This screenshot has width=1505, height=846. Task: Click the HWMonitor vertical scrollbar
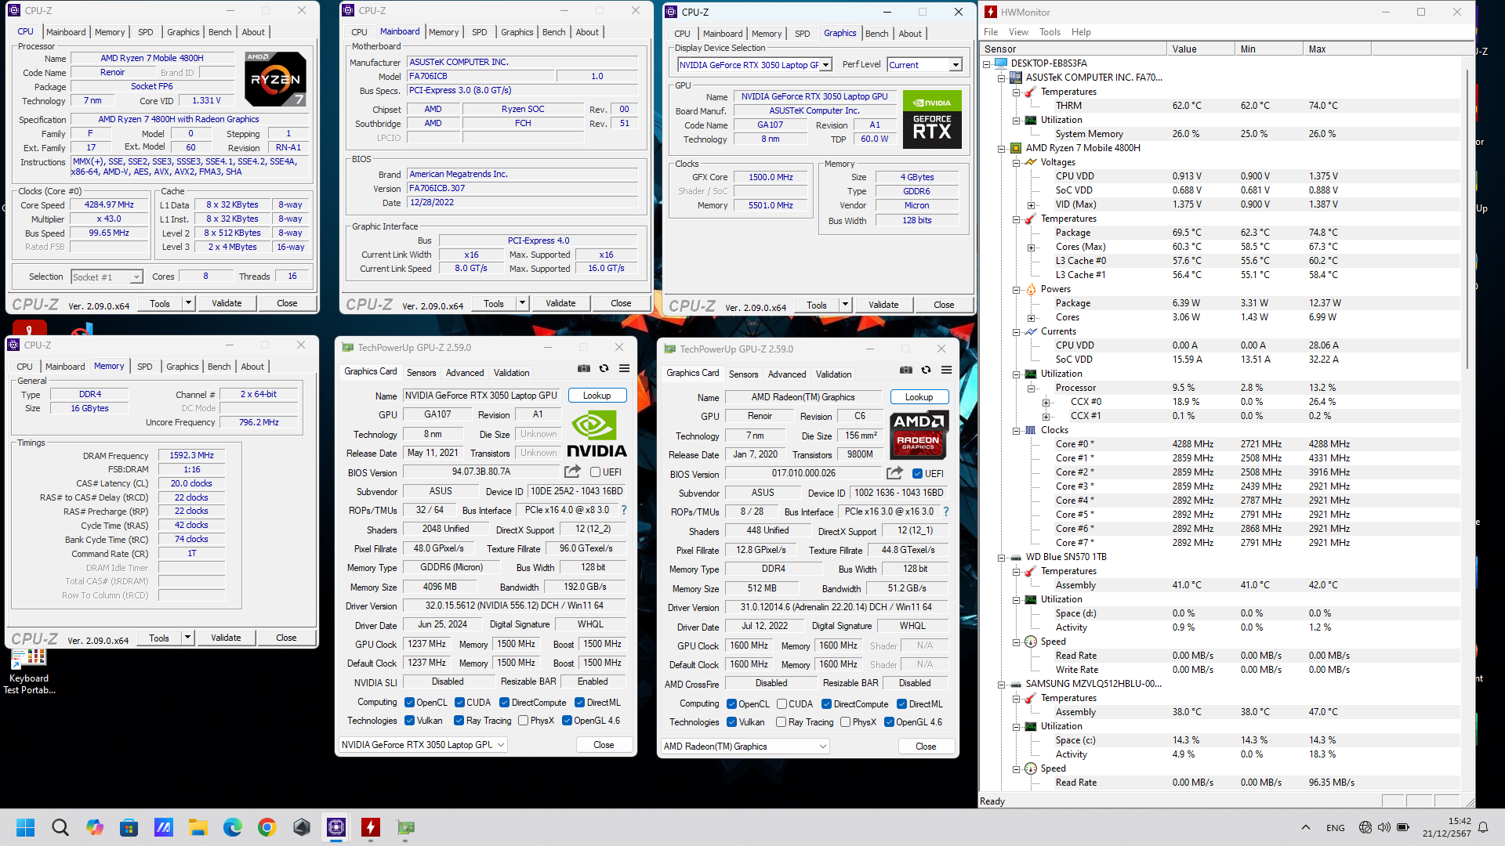1469,219
